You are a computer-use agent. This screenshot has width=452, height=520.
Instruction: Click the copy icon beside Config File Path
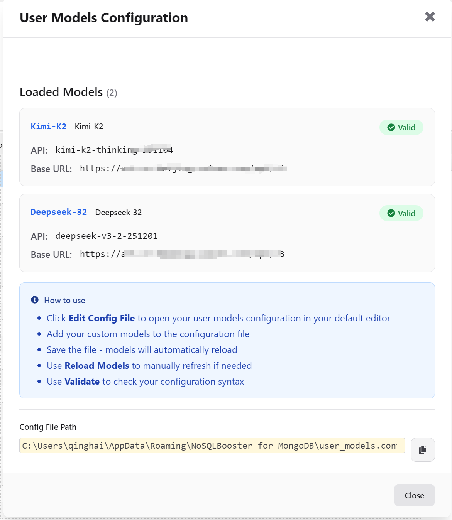click(422, 450)
